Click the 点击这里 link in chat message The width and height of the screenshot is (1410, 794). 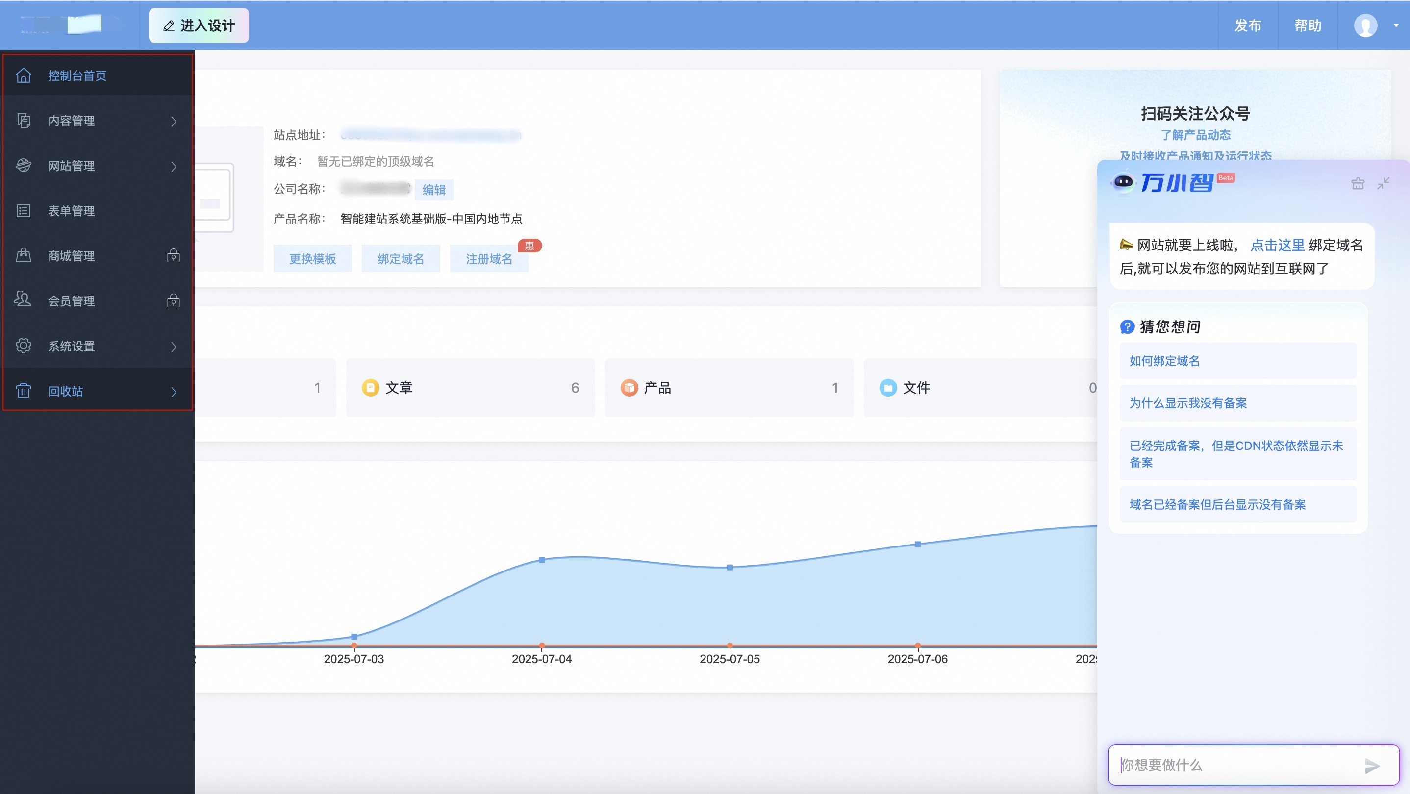tap(1277, 245)
